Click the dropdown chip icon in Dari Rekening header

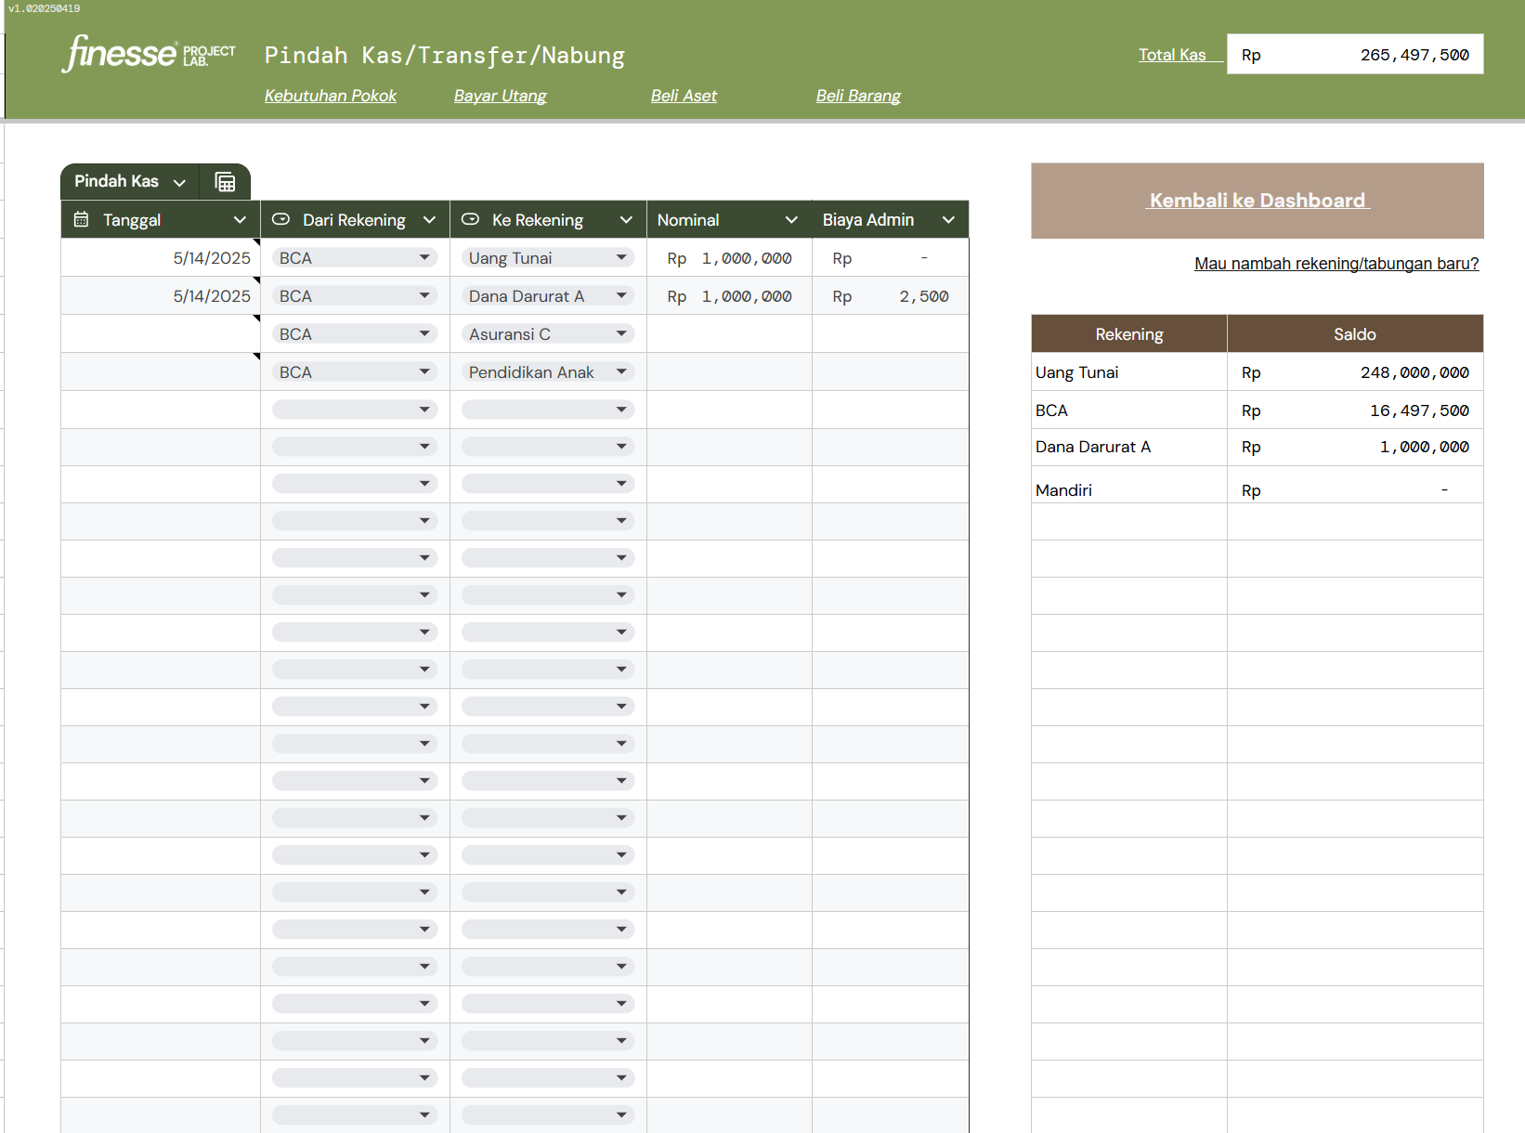[280, 220]
